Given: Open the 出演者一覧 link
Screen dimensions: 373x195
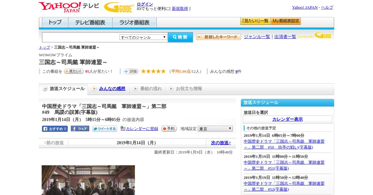Looking at the screenshot, I should click(285, 37).
